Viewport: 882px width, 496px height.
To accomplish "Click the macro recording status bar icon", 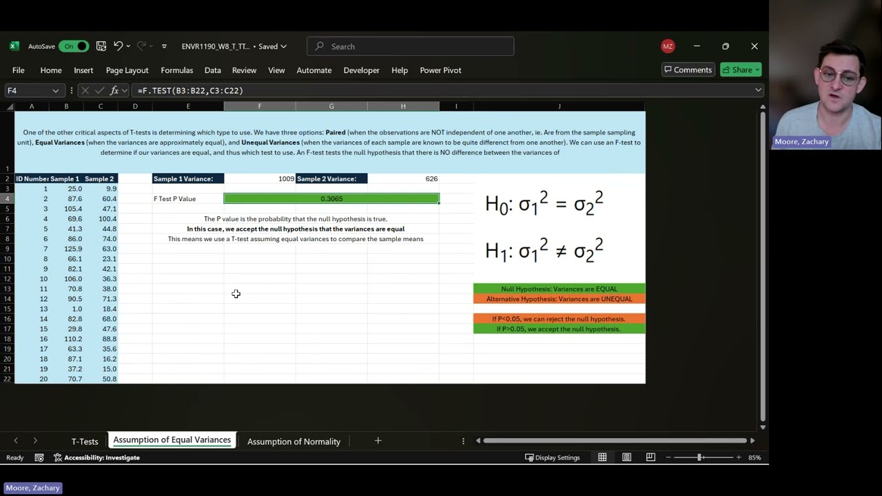I will point(39,457).
